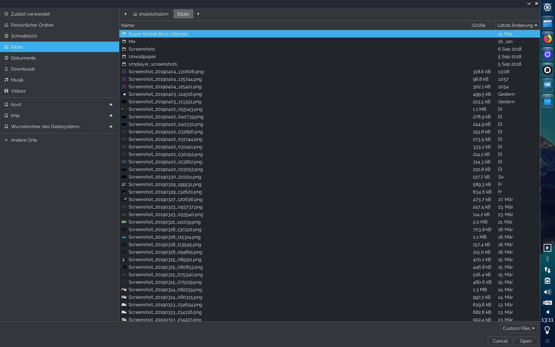Click the media player icon in the tray
Screen dimensions: 555x347
click(547, 248)
